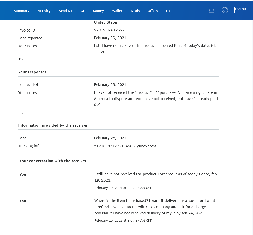Image resolution: width=253 pixels, height=235 pixels.
Task: Click 'Information provided by the receiver' heading
Action: 53,125
